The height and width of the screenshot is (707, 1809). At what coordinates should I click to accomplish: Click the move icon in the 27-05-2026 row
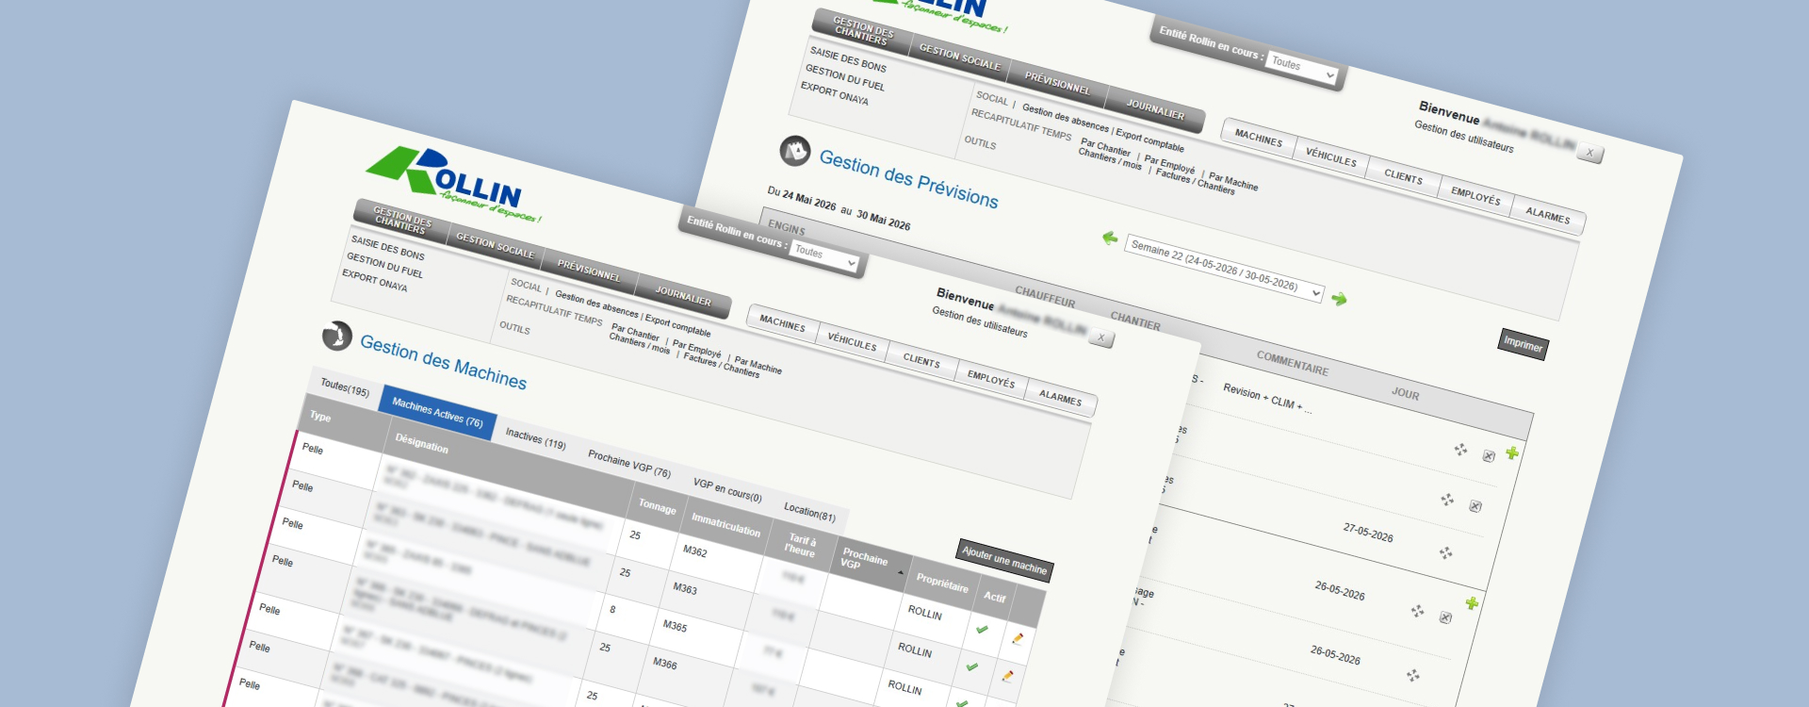pyautogui.click(x=1446, y=552)
